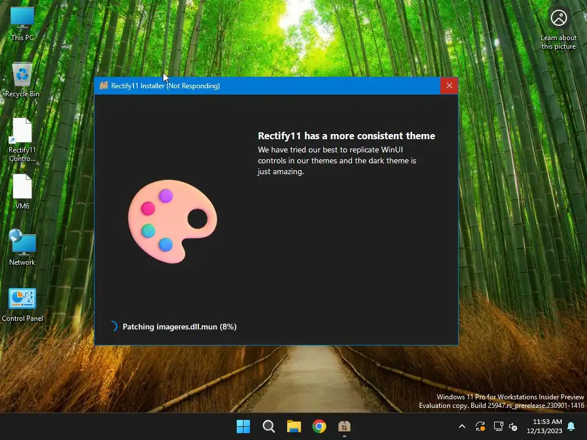Screen dimensions: 587x440
Task: Open the notification bell
Action: click(572, 426)
